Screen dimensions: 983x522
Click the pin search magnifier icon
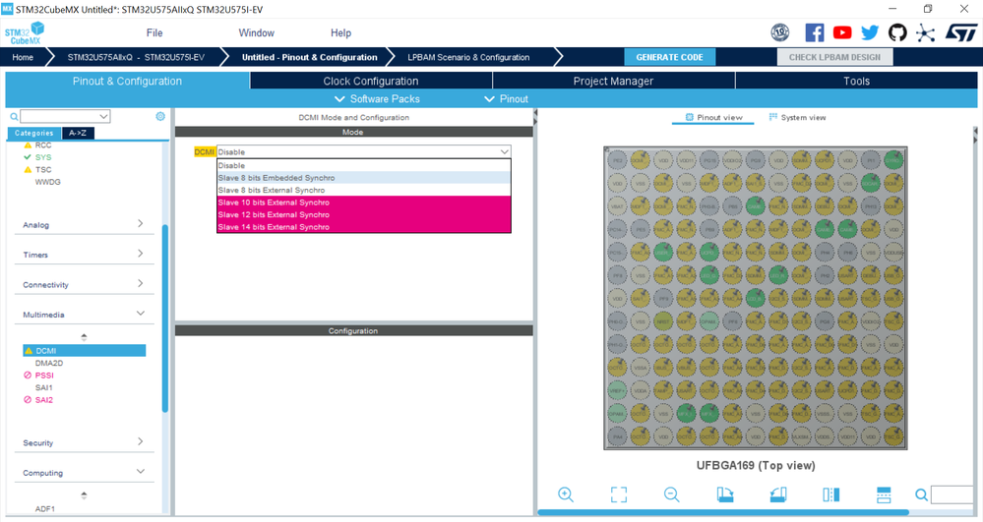pos(921,495)
